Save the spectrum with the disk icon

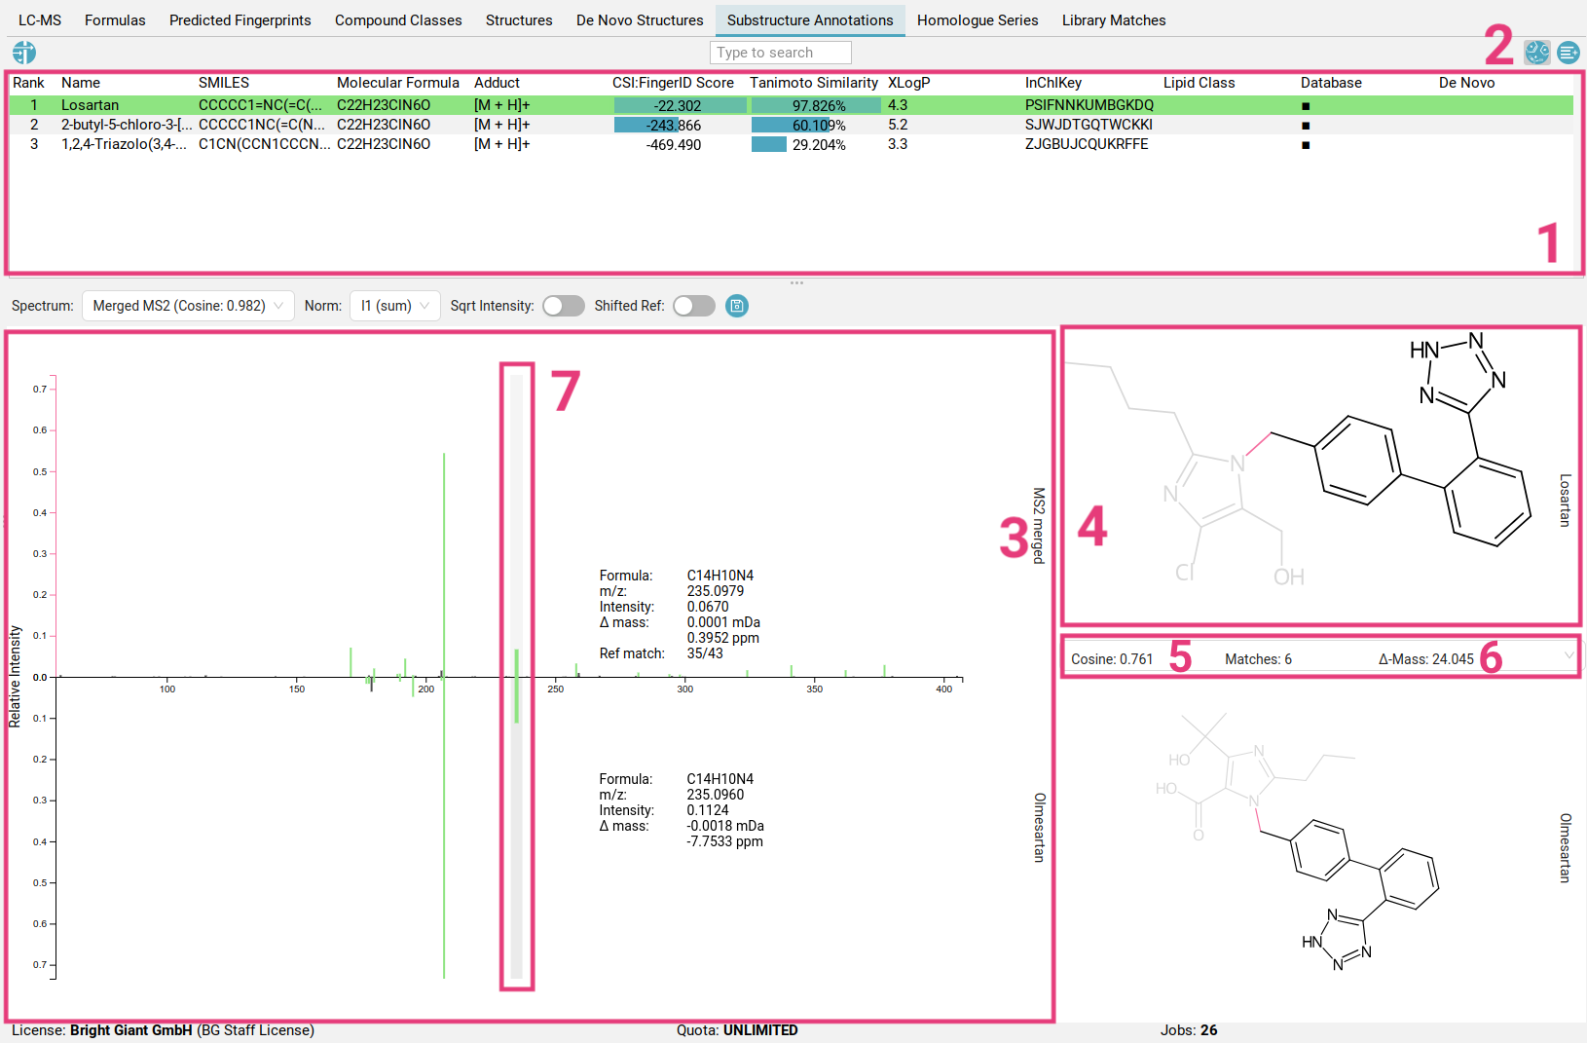click(737, 306)
